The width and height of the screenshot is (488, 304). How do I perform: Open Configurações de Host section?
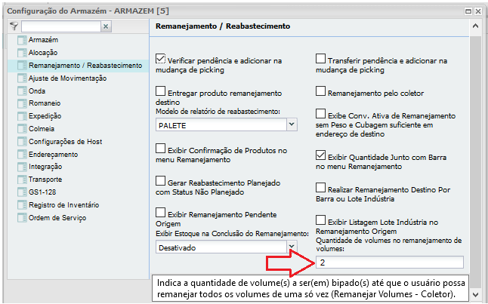(66, 141)
